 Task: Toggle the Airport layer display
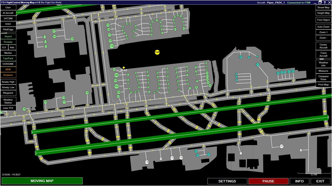coord(8,36)
